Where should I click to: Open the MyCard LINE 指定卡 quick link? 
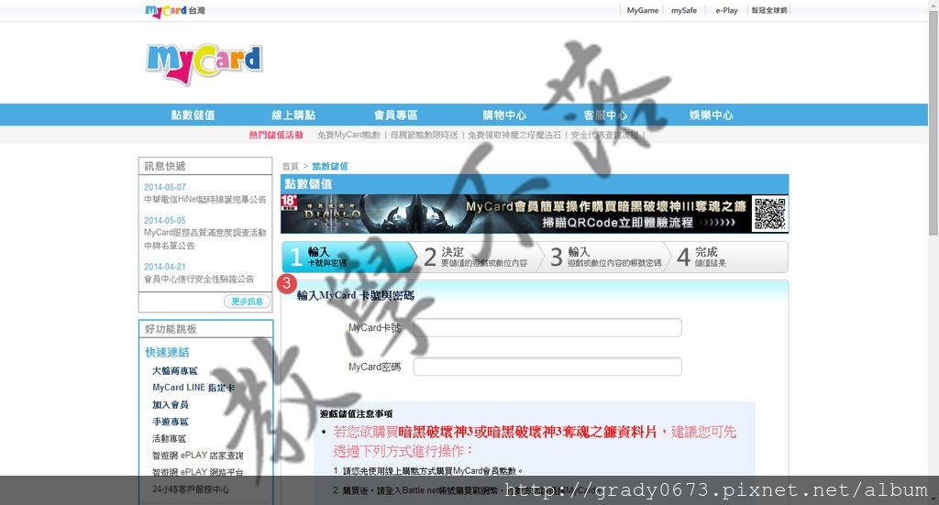pos(193,388)
